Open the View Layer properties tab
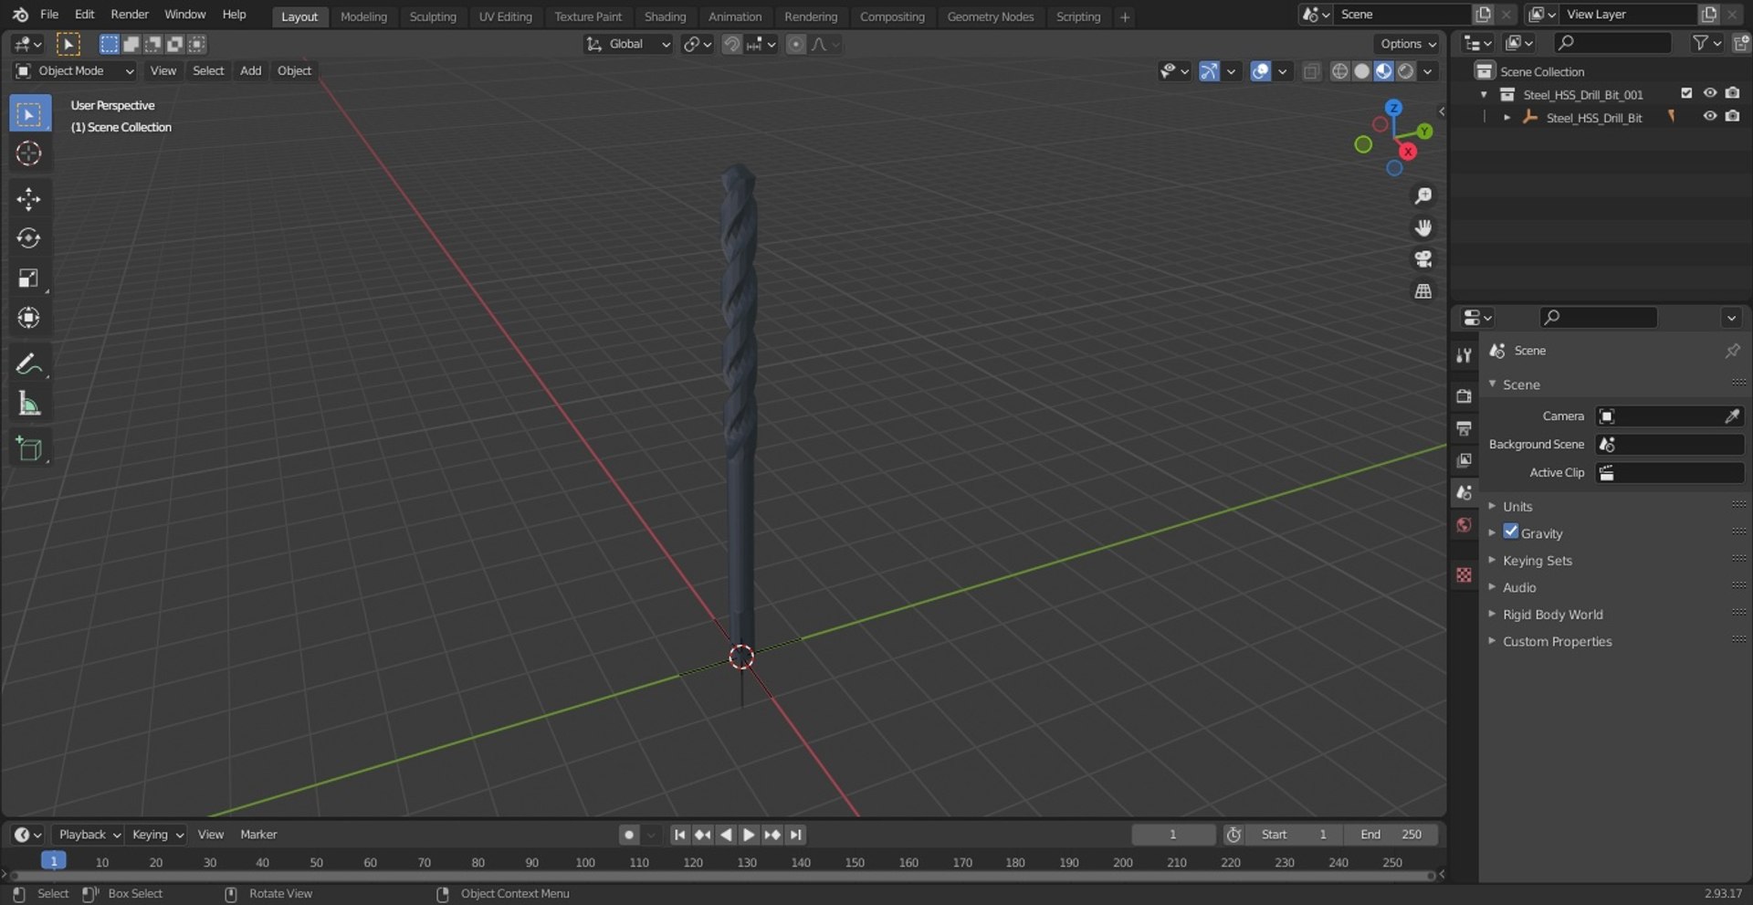This screenshot has width=1753, height=905. (1464, 460)
